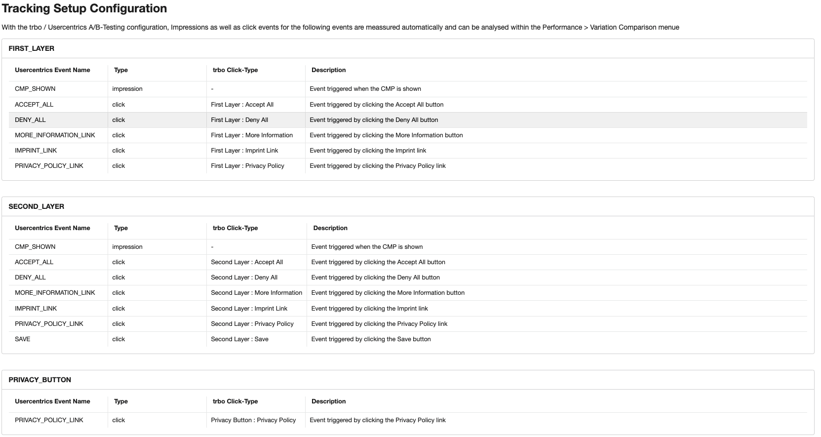Click 'impression' type in SECOND_LAYER table

click(127, 247)
